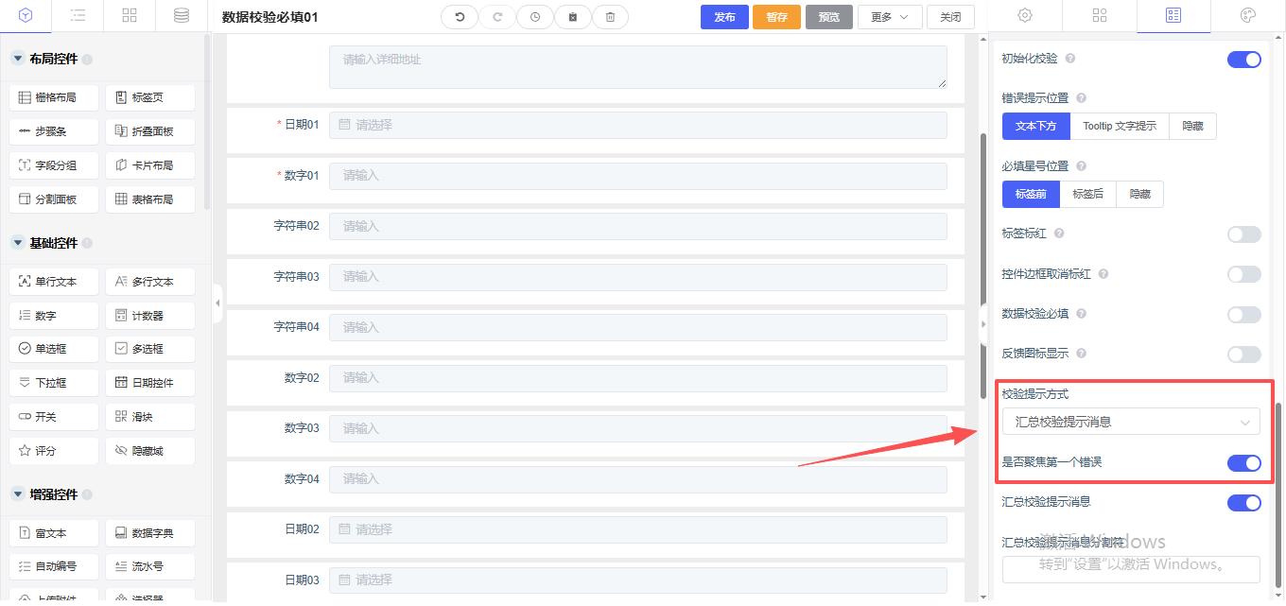This screenshot has height=606, width=1286.
Task: Click the undo icon in the toolbar
Action: pos(460,17)
